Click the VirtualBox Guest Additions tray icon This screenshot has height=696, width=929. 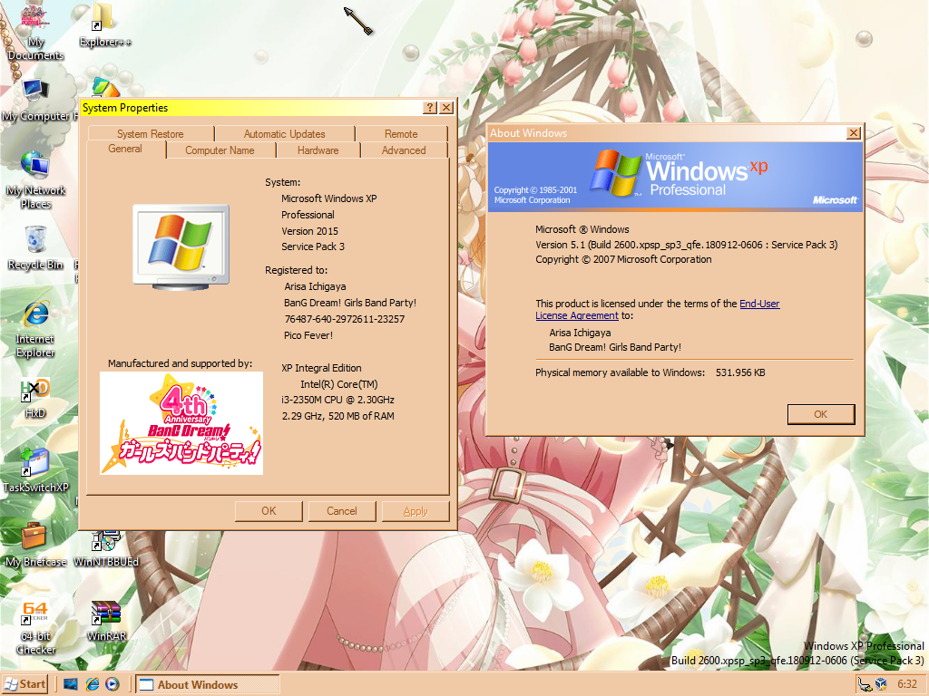point(882,684)
